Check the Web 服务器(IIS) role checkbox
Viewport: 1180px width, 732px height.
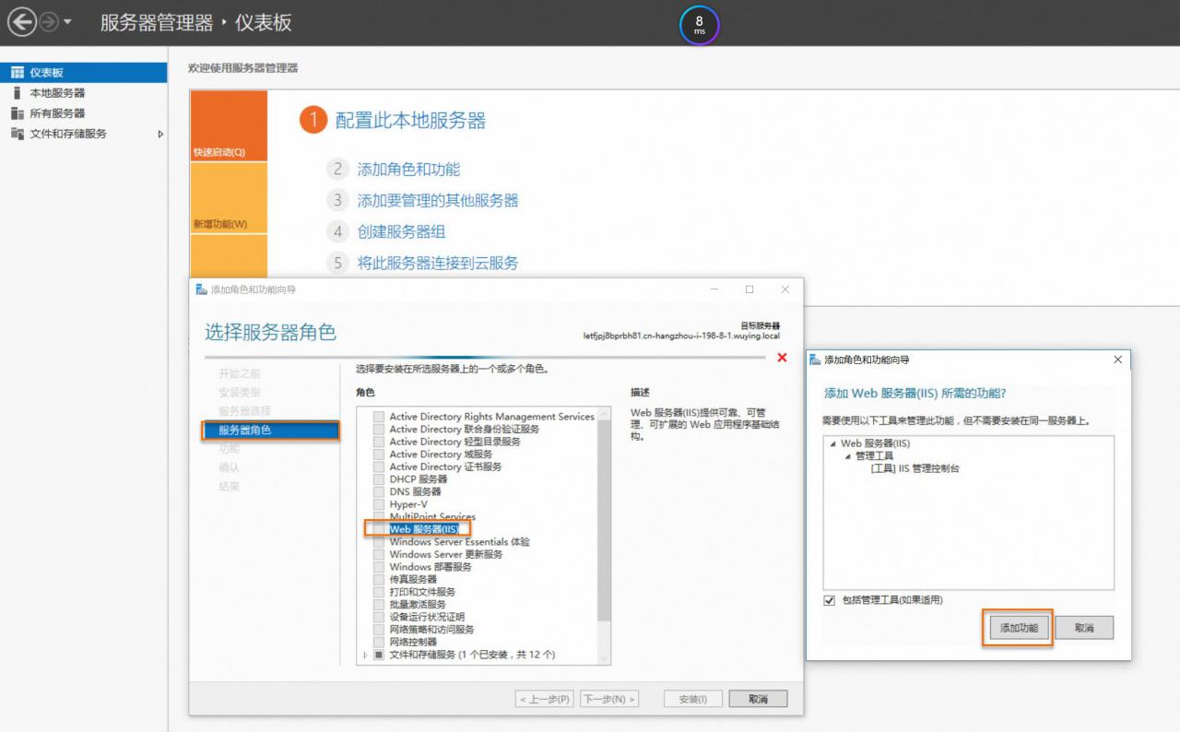tap(379, 529)
